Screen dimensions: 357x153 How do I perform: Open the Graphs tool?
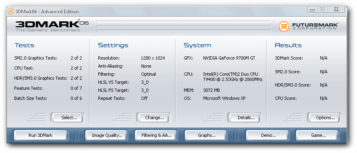coord(206,135)
